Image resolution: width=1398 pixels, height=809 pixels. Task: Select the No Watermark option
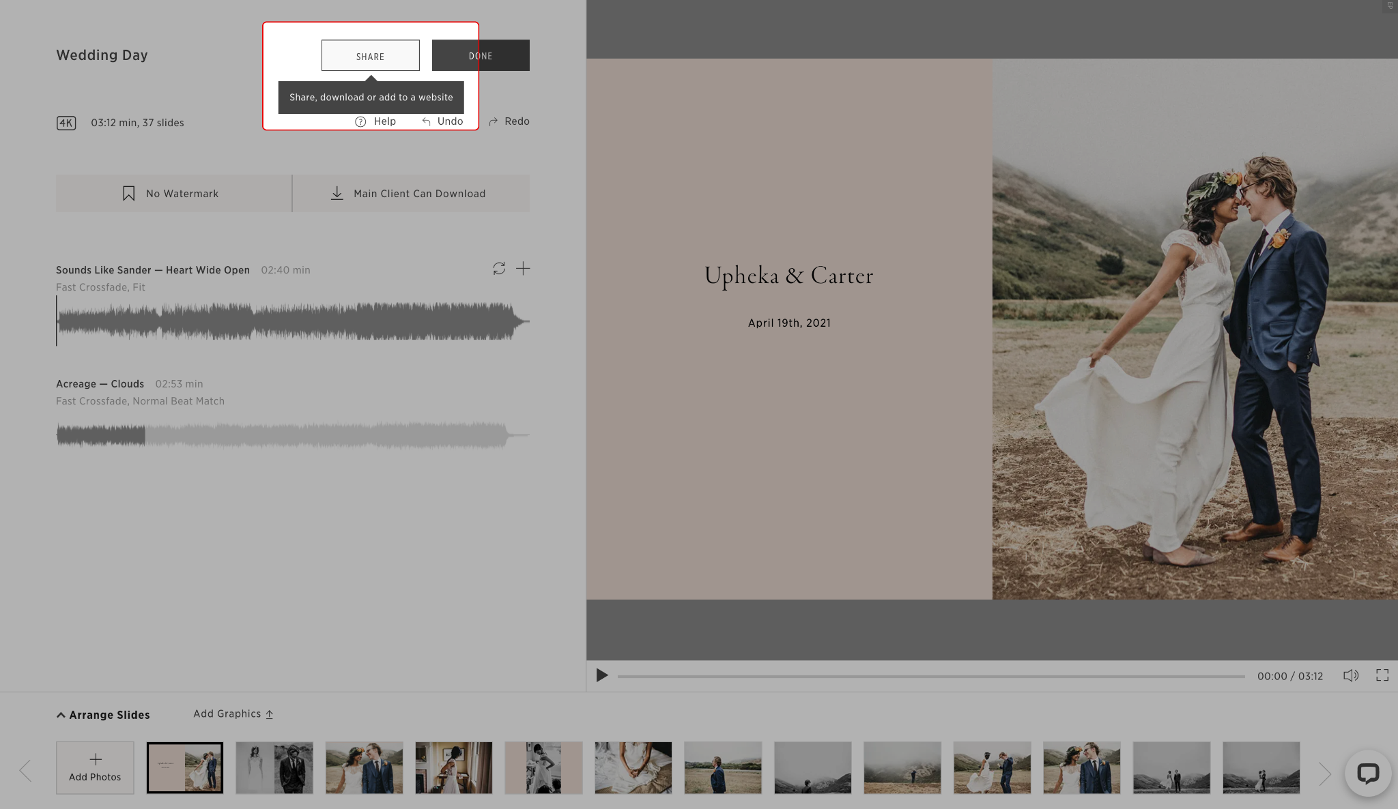click(x=173, y=194)
